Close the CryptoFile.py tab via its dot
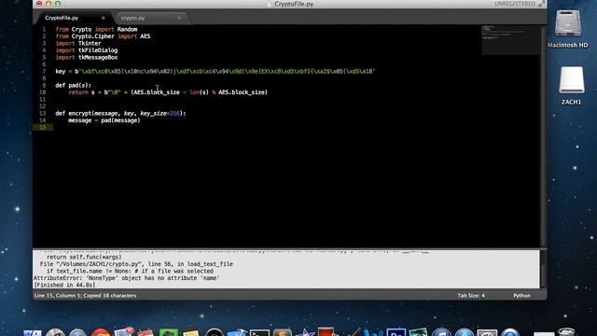This screenshot has width=597, height=336. coord(103,18)
